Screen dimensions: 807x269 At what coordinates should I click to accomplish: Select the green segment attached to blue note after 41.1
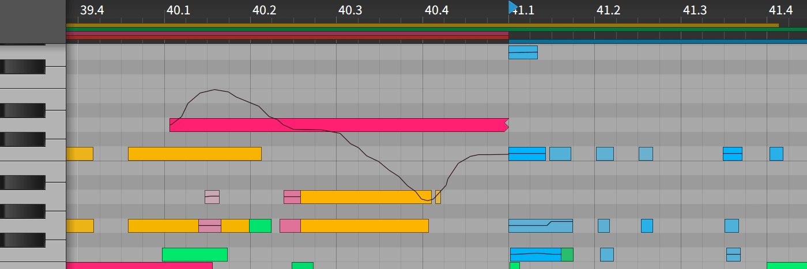coord(567,255)
